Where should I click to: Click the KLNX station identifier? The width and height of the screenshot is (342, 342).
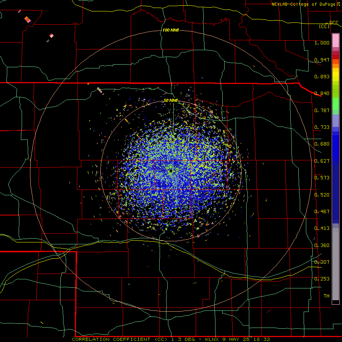coord(212,339)
